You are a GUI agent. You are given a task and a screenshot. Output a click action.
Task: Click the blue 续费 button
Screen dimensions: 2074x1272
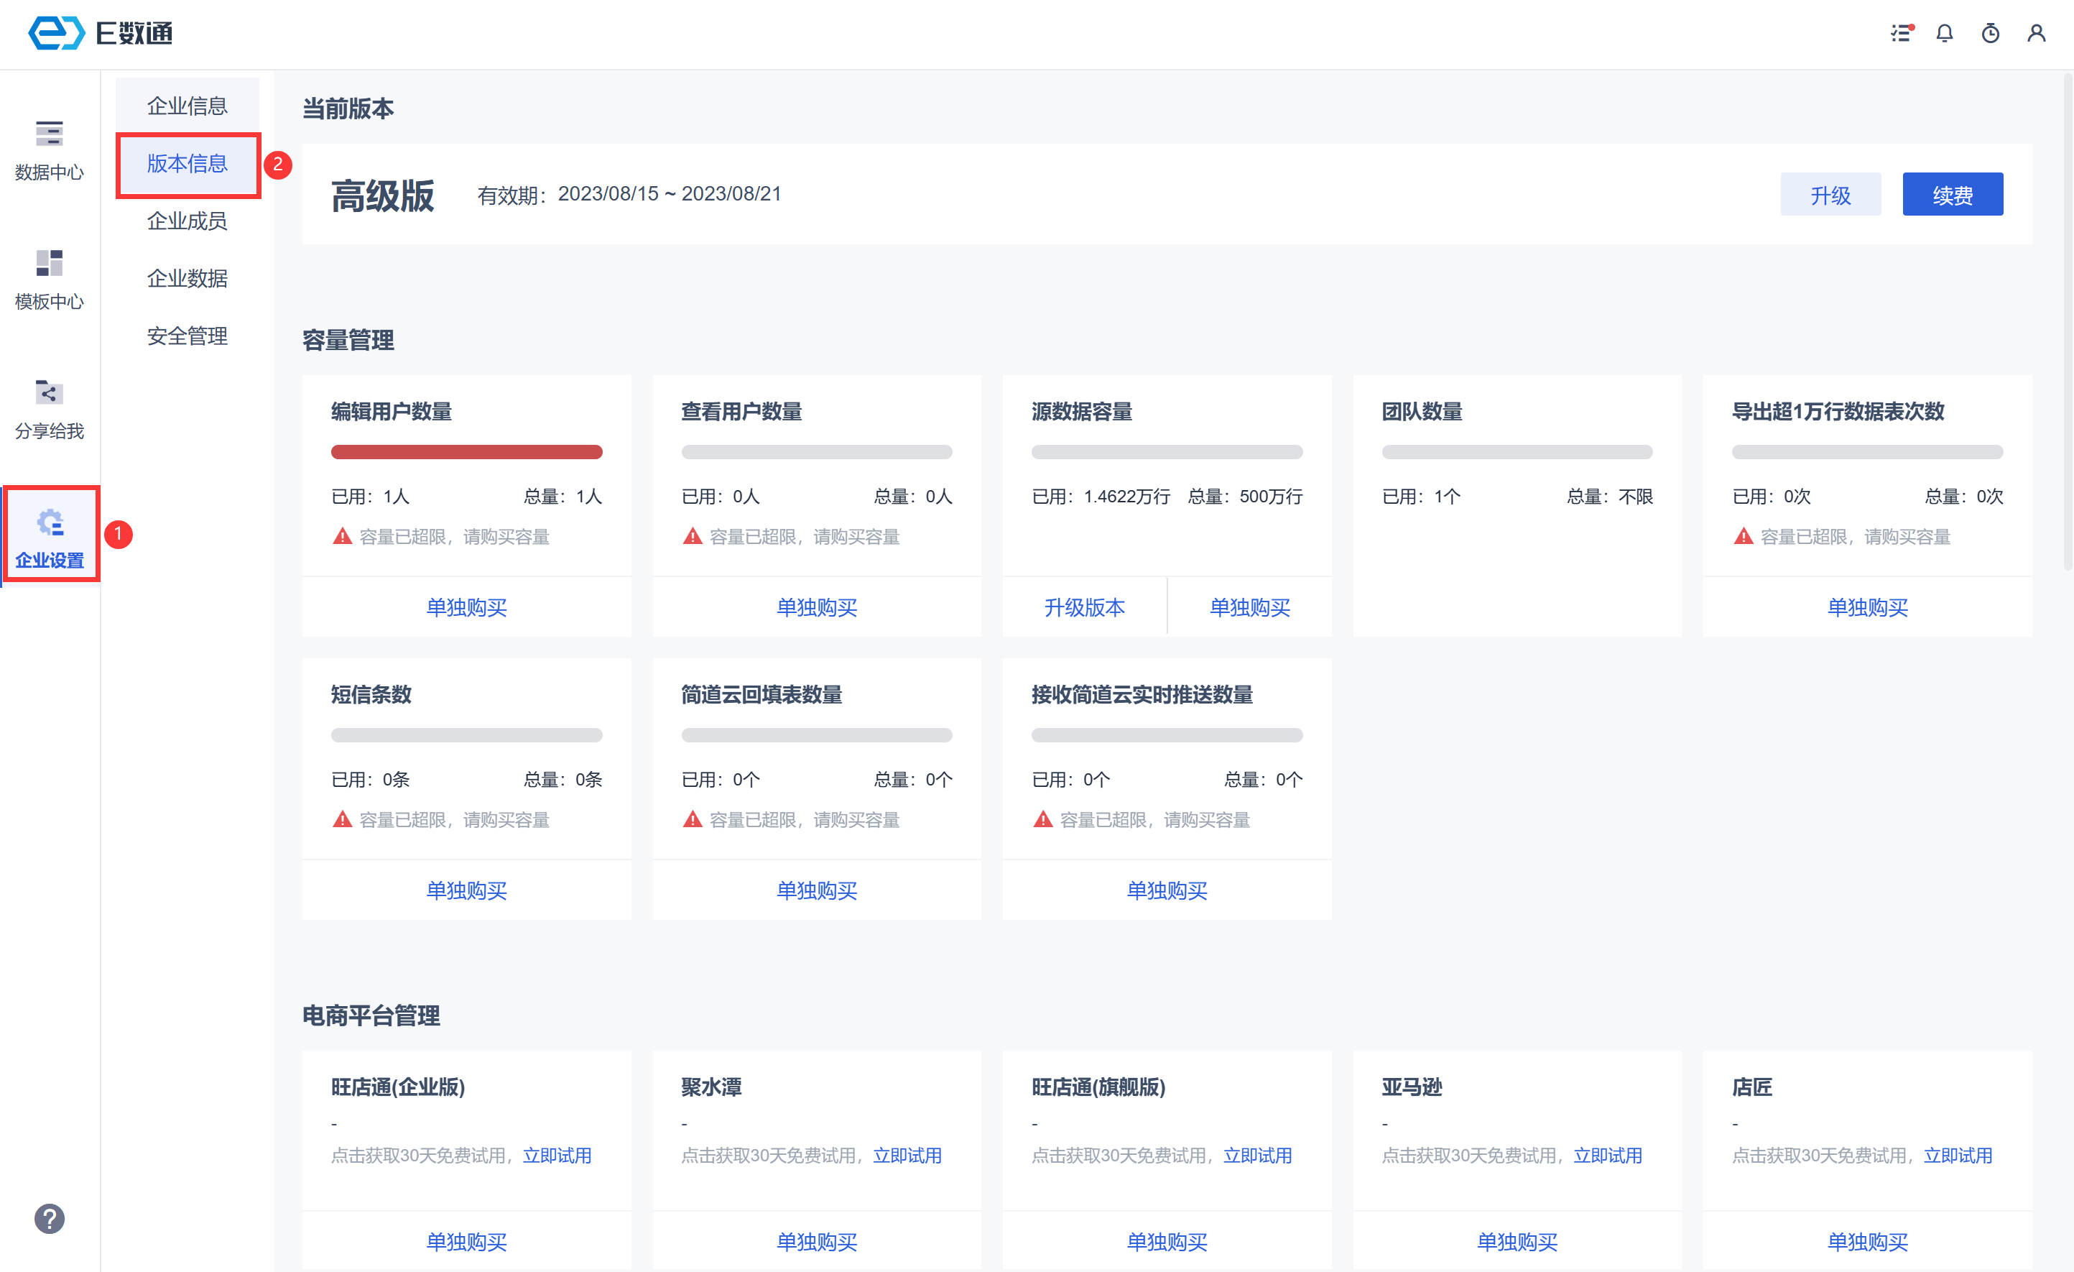pos(1952,195)
